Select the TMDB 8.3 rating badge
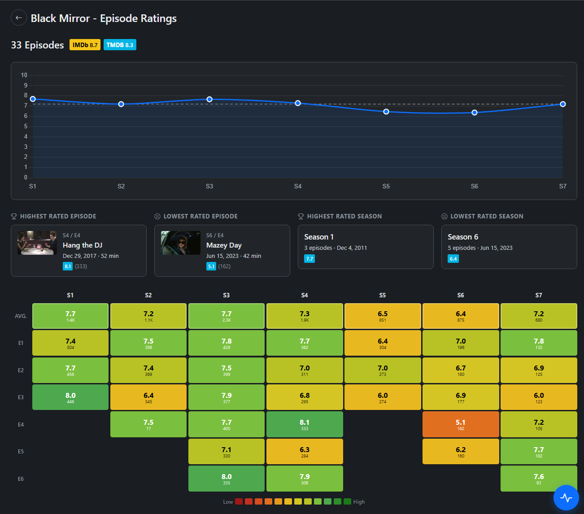The height and width of the screenshot is (514, 584). pos(120,45)
